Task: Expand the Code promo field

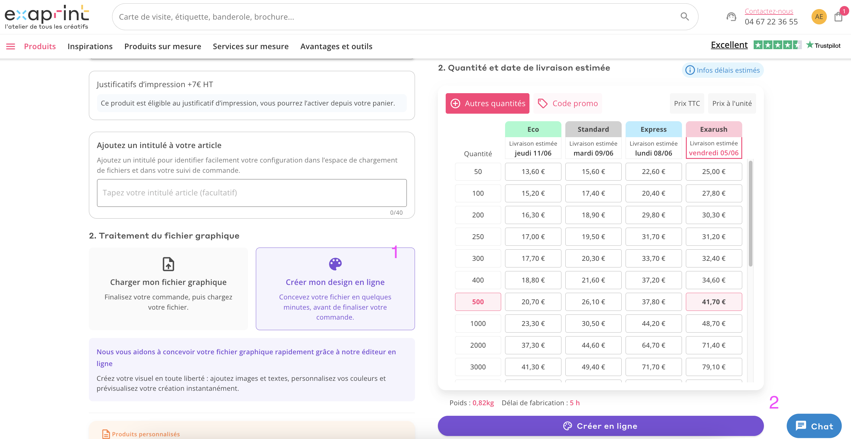Action: coord(567,103)
